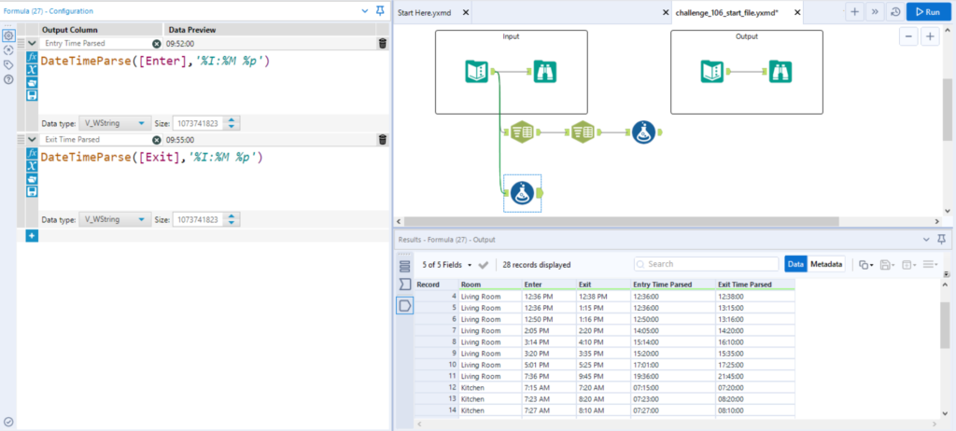
Task: Switch results view to Metadata
Action: pyautogui.click(x=825, y=264)
